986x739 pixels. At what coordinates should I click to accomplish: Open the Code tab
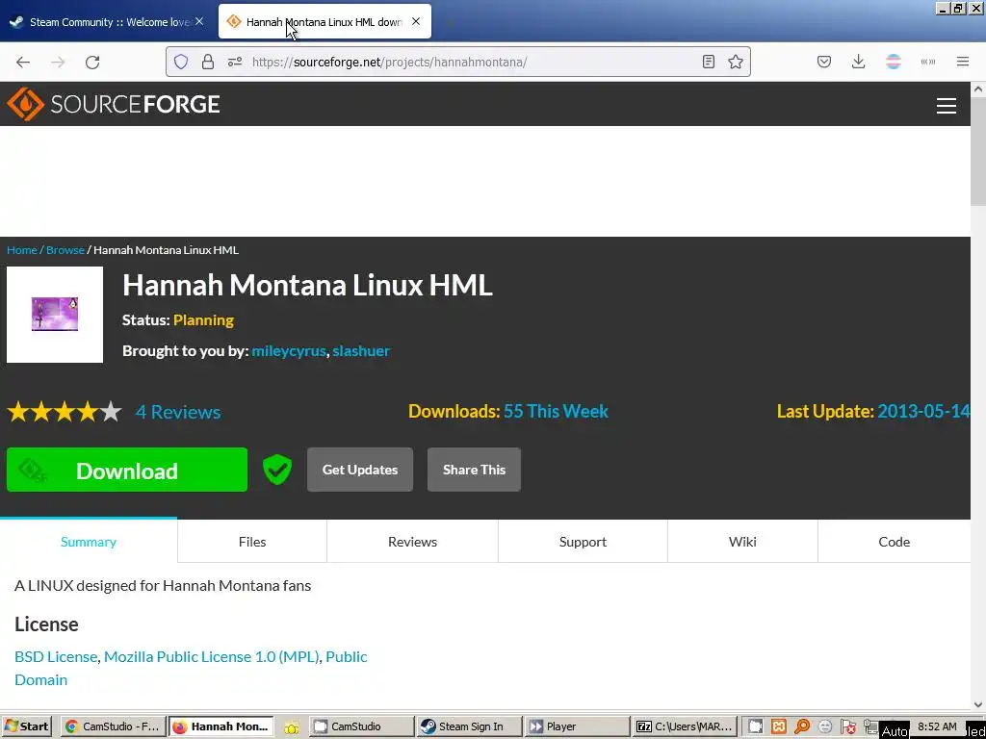pyautogui.click(x=895, y=541)
